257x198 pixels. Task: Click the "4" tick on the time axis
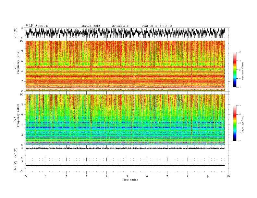point(106,176)
